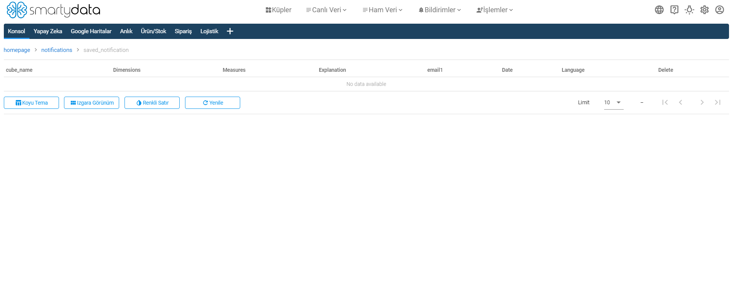Go to last page arrow
This screenshot has width=734, height=291.
pyautogui.click(x=718, y=102)
